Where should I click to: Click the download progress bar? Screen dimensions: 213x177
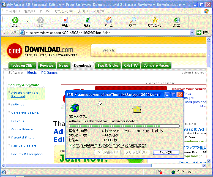coord(124,126)
